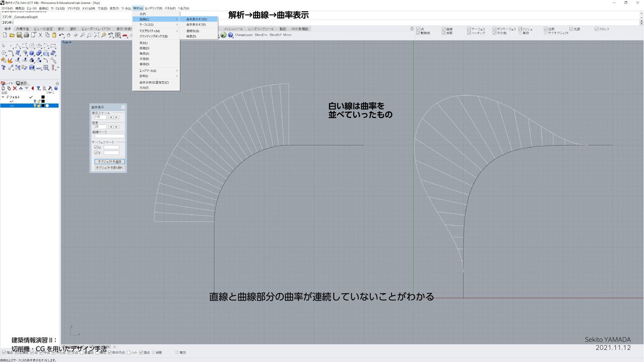The width and height of the screenshot is (644, 362).
Task: Close the 曲率表示 dialog with its X
Action: 123,107
